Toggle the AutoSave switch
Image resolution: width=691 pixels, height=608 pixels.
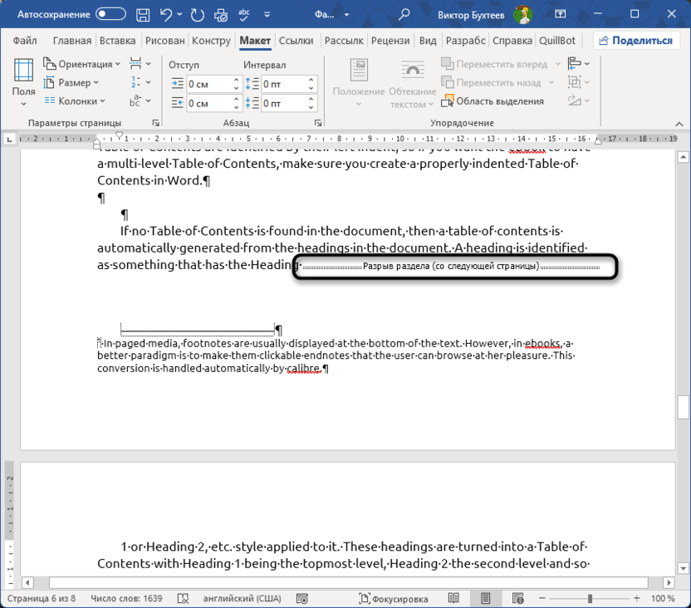click(111, 14)
